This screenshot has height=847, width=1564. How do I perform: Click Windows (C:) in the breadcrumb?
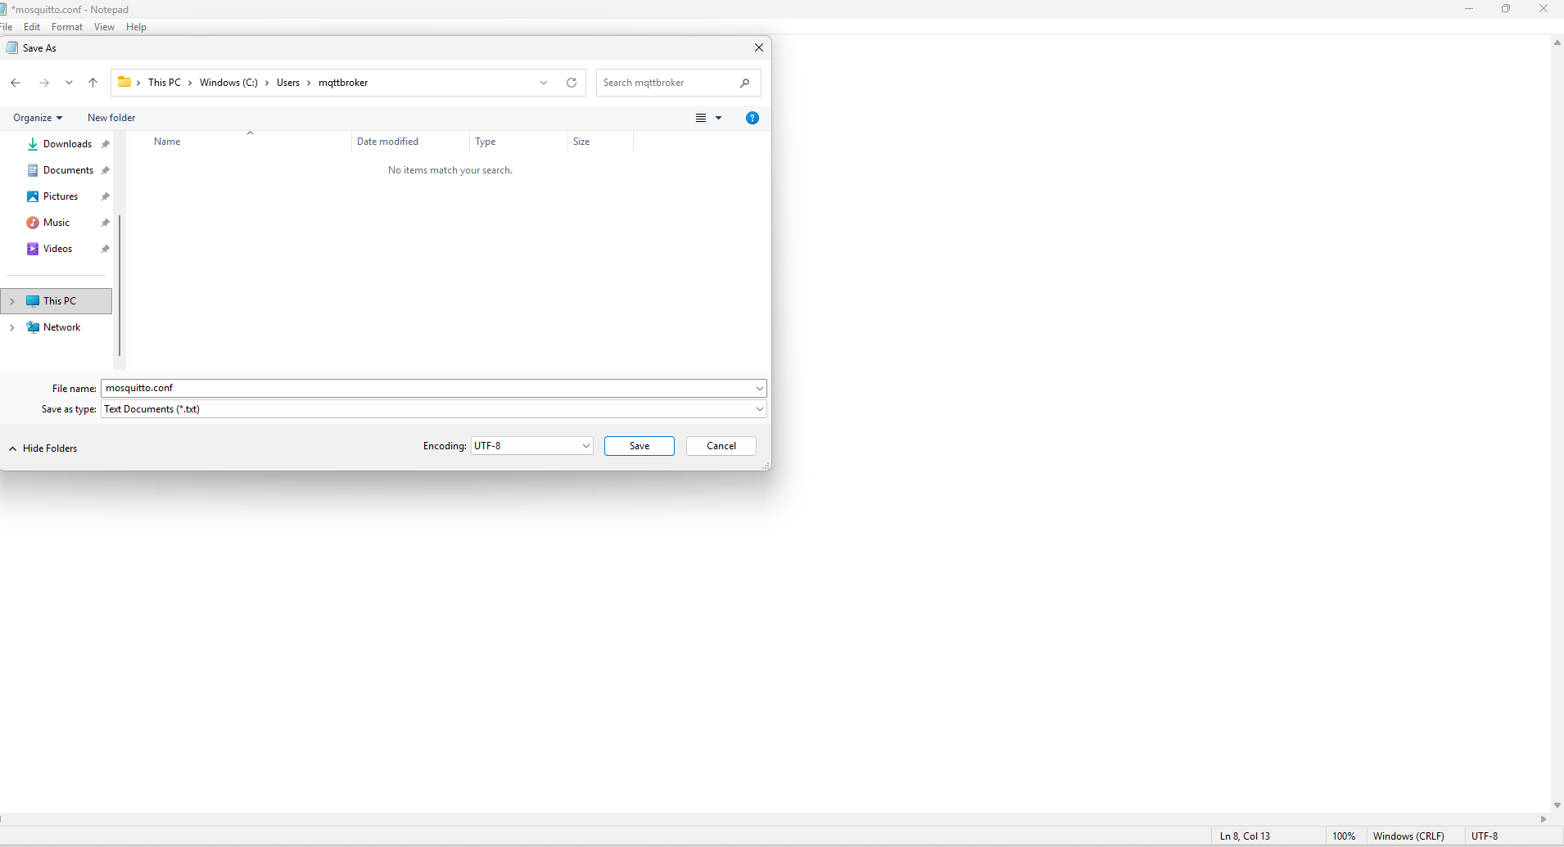click(228, 83)
